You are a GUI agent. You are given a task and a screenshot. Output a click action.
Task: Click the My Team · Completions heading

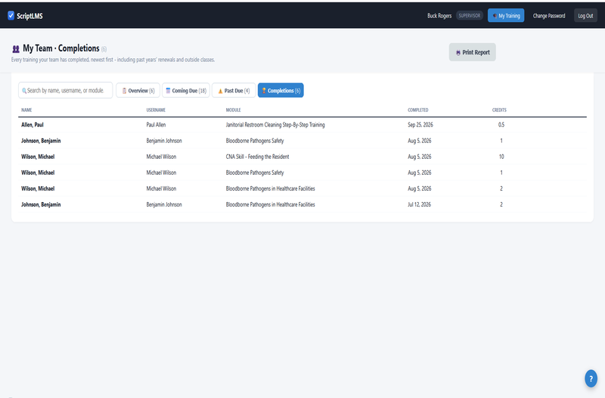pyautogui.click(x=61, y=48)
